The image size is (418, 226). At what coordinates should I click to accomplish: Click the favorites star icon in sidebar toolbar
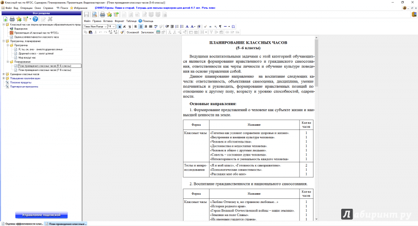(19, 19)
